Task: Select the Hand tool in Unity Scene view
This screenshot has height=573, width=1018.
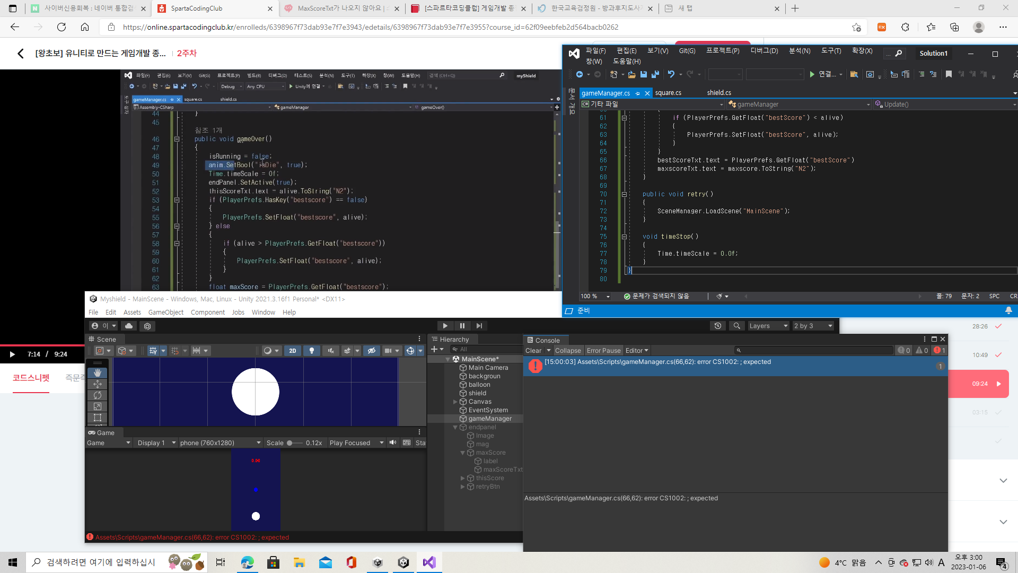Action: point(98,373)
